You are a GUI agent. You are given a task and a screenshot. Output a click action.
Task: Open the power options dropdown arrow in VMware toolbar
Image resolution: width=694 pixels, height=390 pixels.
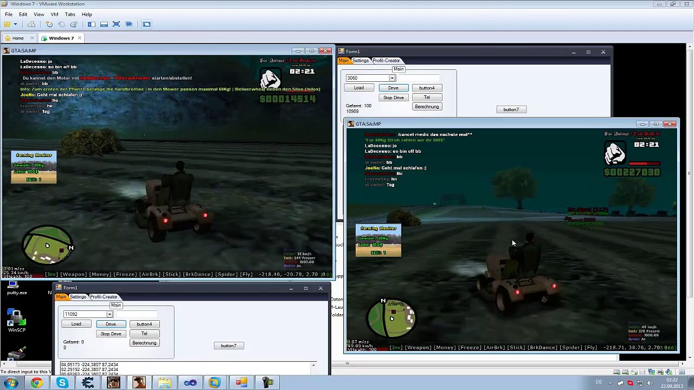[x=15, y=24]
